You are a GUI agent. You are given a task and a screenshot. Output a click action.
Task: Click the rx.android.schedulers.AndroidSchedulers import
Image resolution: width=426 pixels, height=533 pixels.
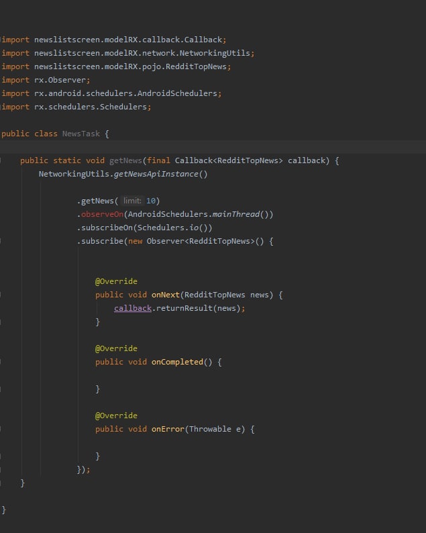[x=111, y=93]
